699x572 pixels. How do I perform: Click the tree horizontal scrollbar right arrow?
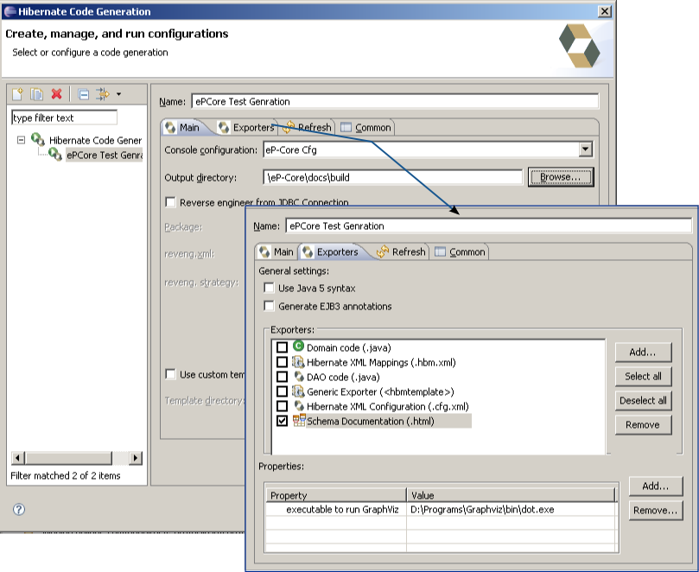tap(136, 458)
